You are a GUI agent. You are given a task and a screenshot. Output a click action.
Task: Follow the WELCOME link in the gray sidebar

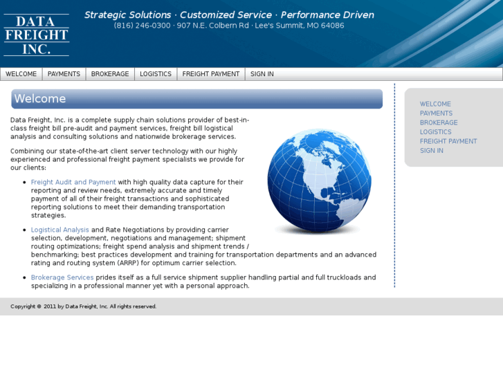click(x=435, y=104)
